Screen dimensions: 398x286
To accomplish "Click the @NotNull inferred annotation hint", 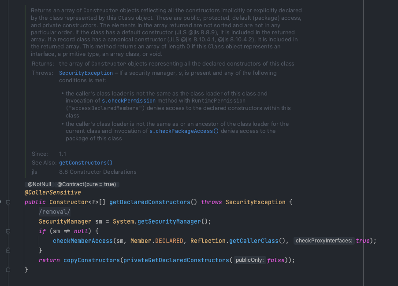I will 39,184.
